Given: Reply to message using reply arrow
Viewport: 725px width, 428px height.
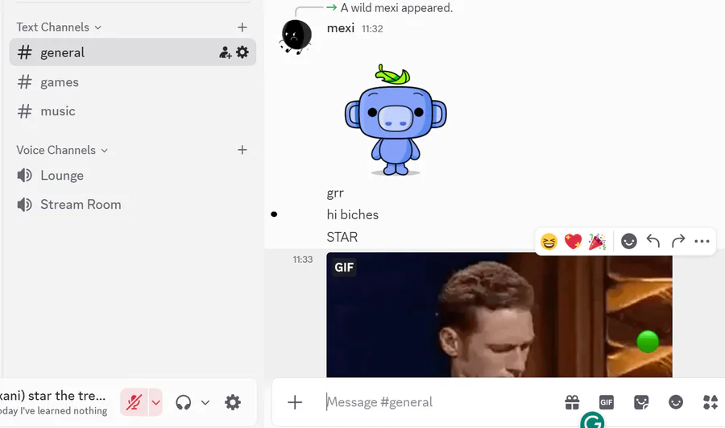Looking at the screenshot, I should (x=652, y=241).
